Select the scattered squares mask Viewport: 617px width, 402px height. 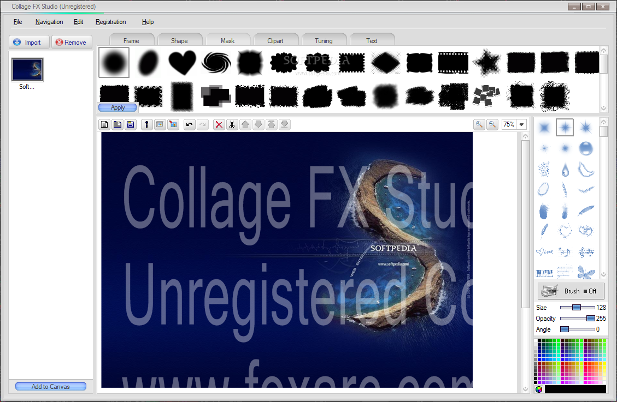click(x=486, y=95)
